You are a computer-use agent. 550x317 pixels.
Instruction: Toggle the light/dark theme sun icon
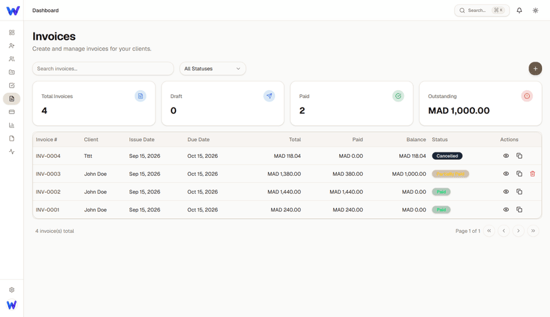click(x=535, y=11)
